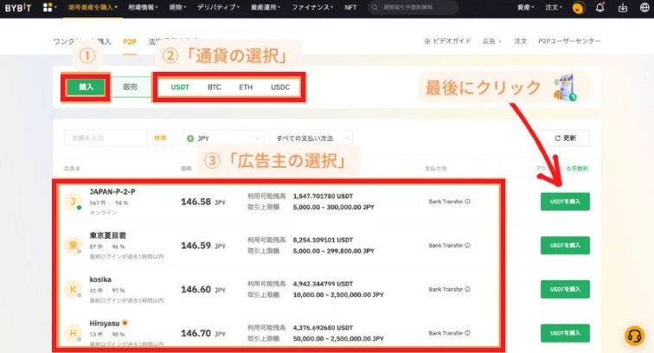Image resolution: width=654 pixels, height=353 pixels.
Task: Click the search magnifier icon in top bar
Action: [375, 8]
